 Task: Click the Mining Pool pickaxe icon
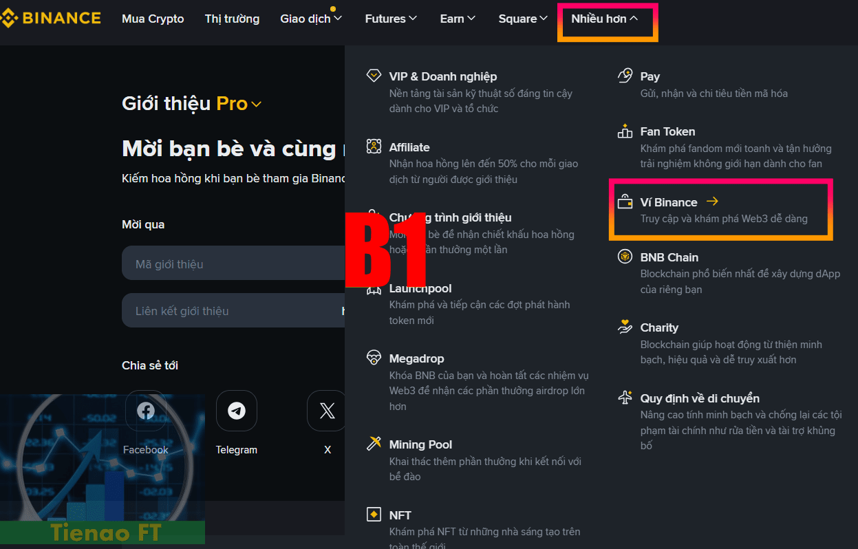[374, 444]
